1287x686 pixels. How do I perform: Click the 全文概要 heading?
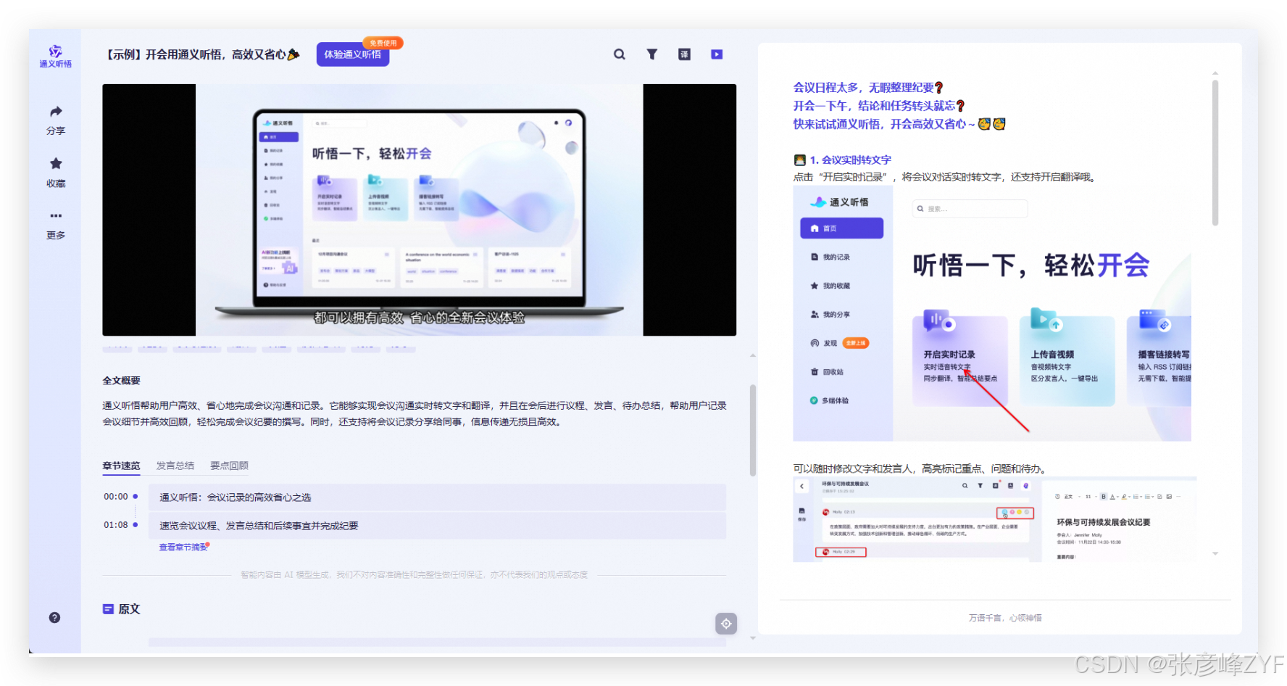[121, 381]
